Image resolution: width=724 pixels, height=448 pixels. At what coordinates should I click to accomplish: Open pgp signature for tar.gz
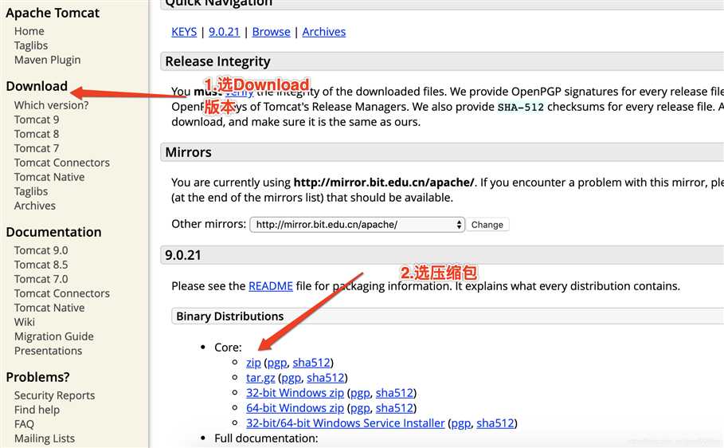pyautogui.click(x=292, y=378)
